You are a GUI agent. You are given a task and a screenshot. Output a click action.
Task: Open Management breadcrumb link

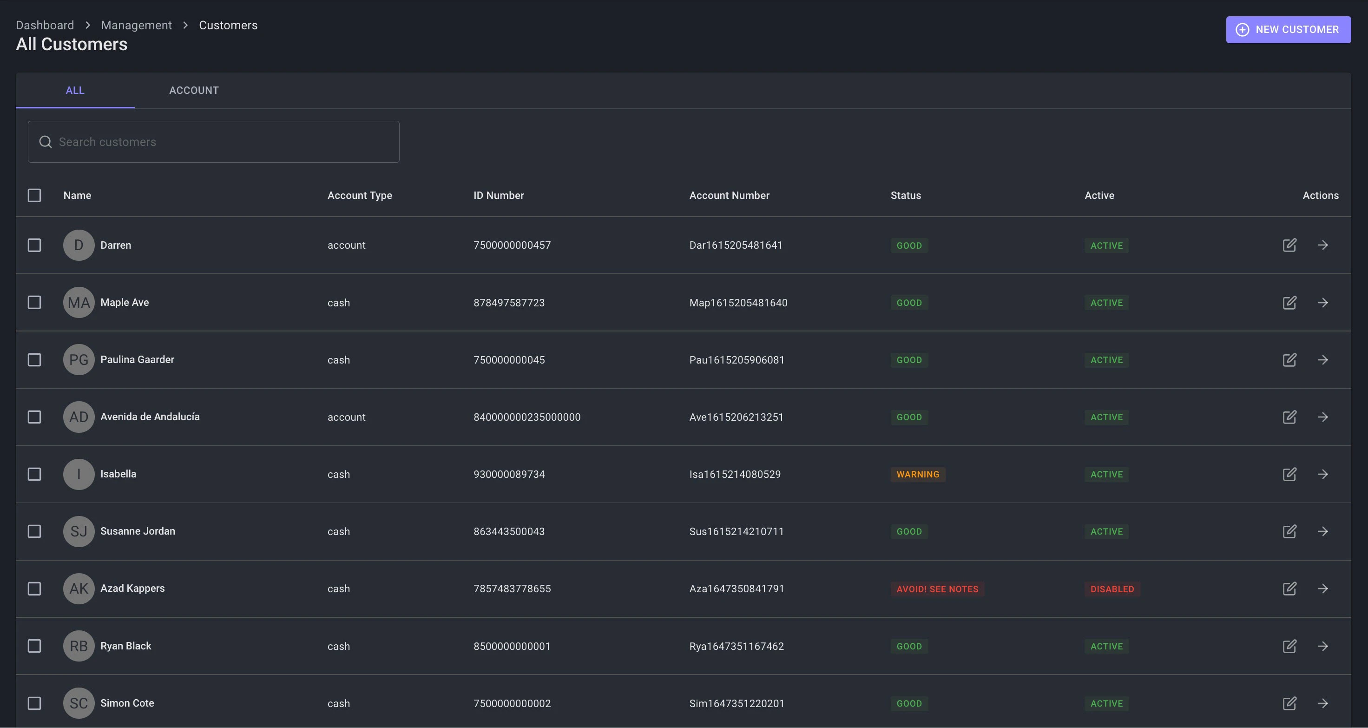pyautogui.click(x=136, y=25)
